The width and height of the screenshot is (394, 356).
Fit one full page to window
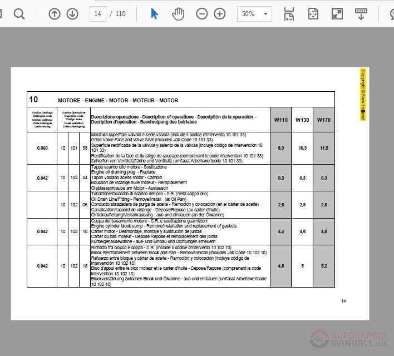point(313,14)
